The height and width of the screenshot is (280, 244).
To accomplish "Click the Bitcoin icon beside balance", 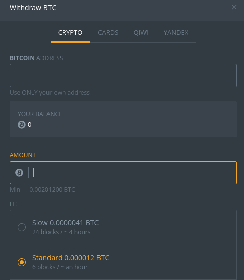I will pos(22,125).
